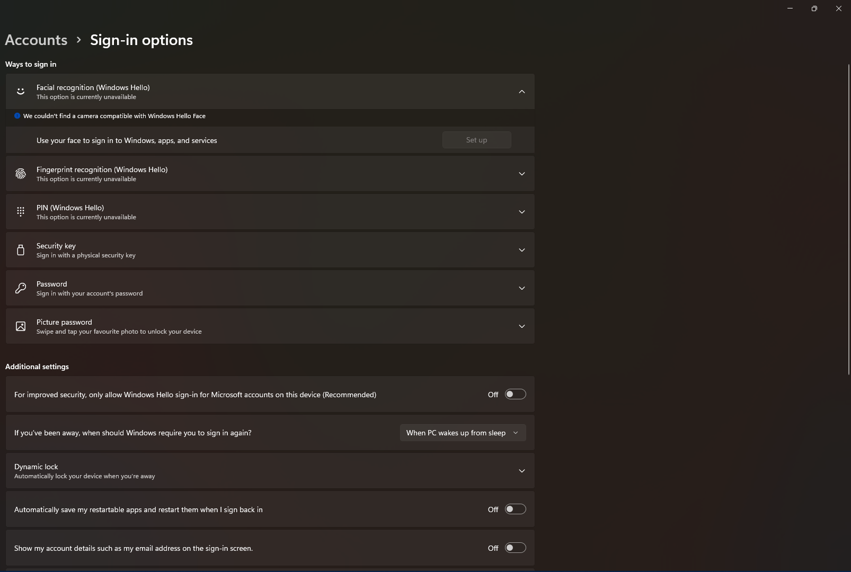Select the Security key device icon
This screenshot has width=851, height=572.
pyautogui.click(x=20, y=249)
